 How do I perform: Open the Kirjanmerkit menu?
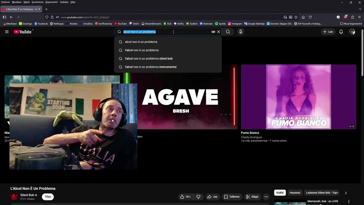click(51, 2)
